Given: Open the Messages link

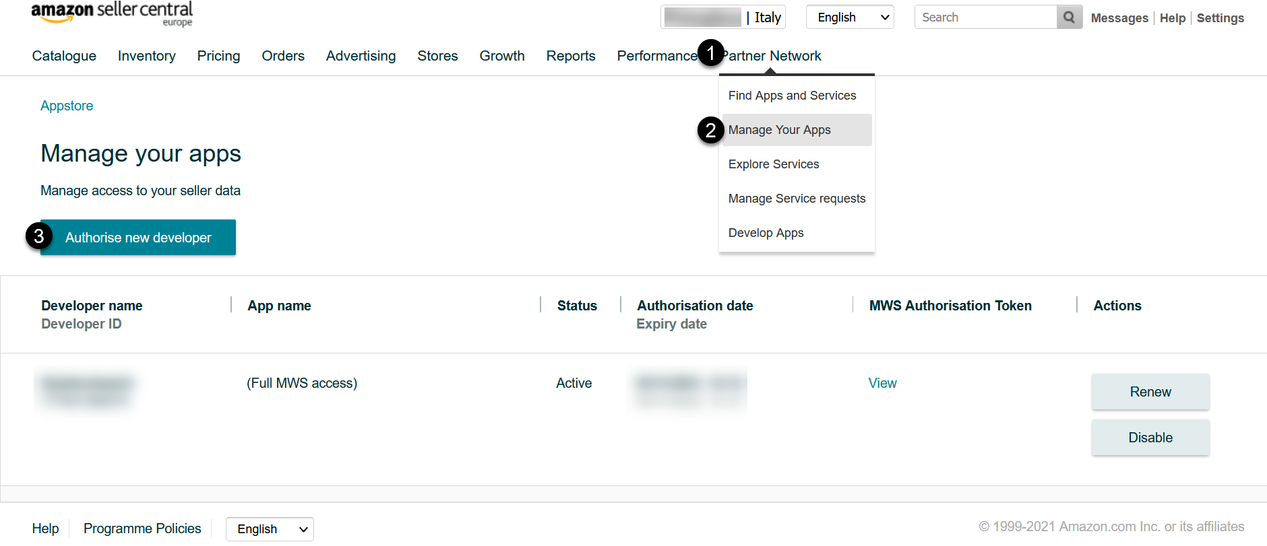Looking at the screenshot, I should click(1119, 18).
